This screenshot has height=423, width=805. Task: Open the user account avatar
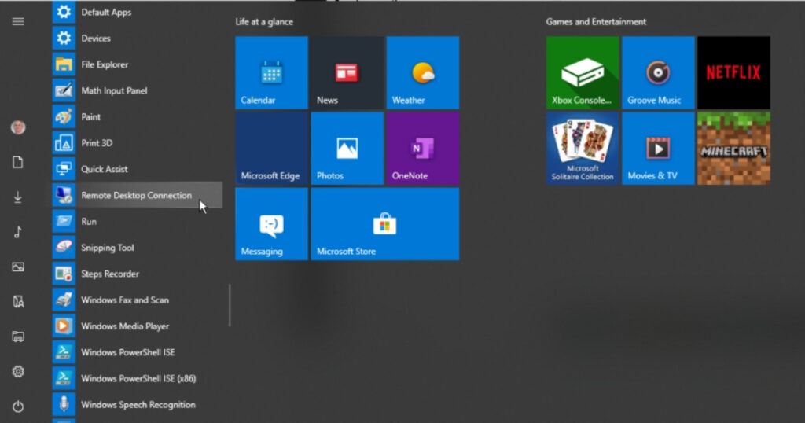[x=18, y=127]
